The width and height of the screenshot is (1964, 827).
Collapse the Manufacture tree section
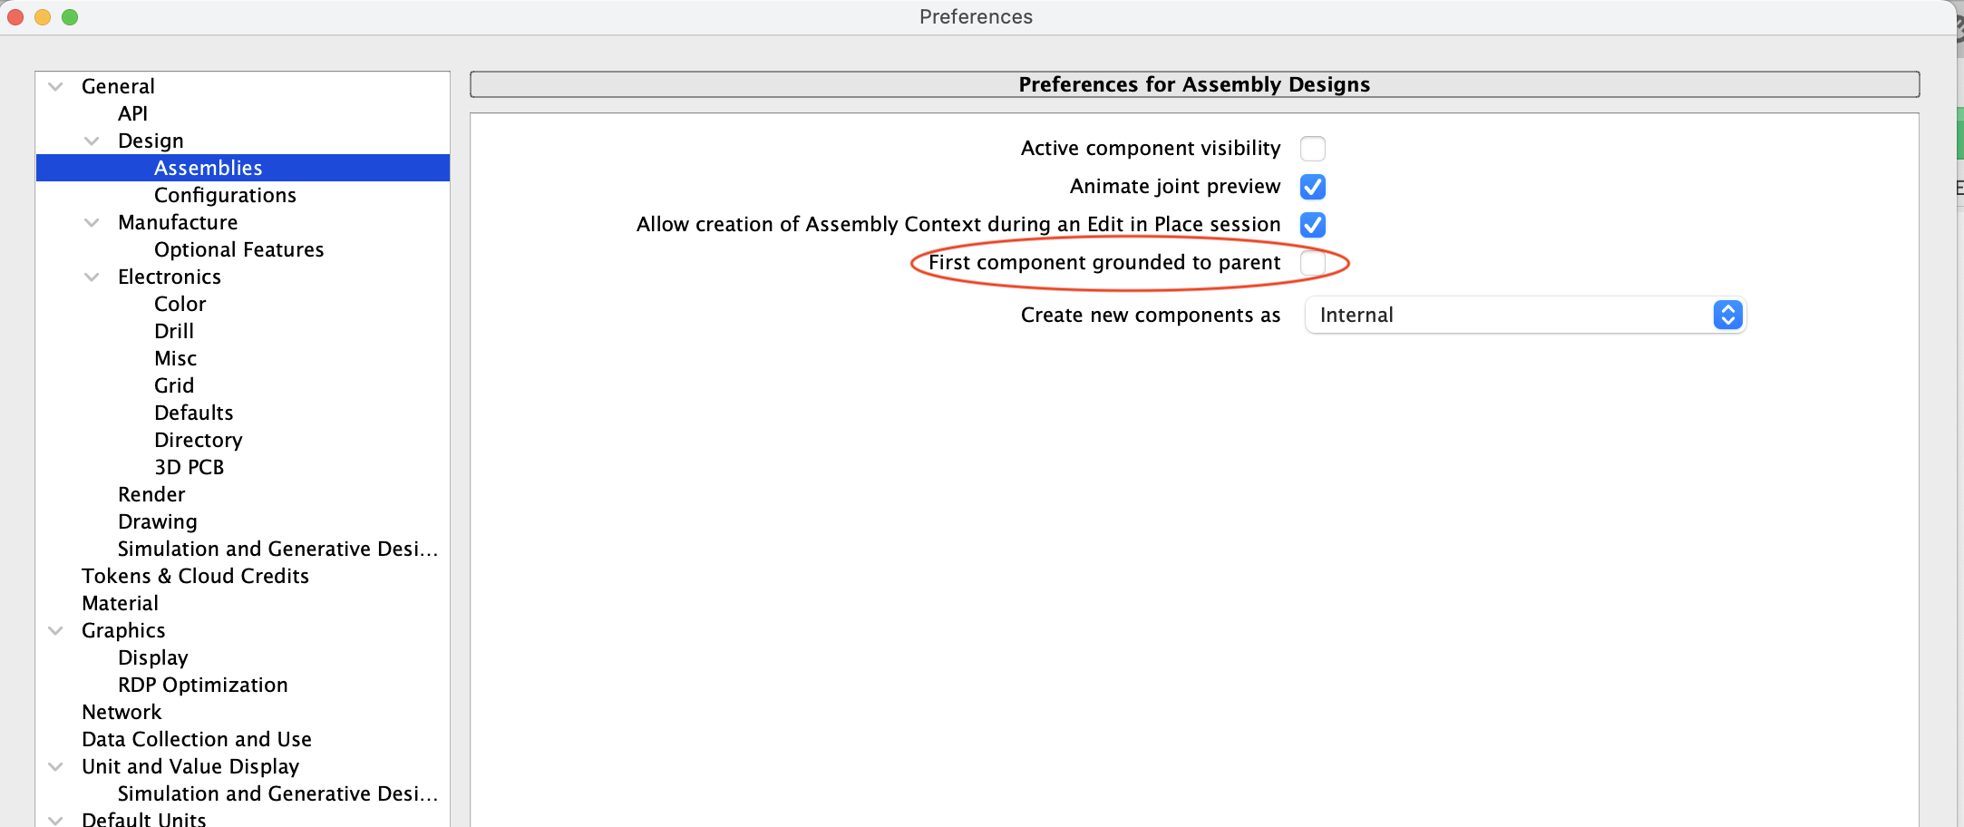pos(91,222)
